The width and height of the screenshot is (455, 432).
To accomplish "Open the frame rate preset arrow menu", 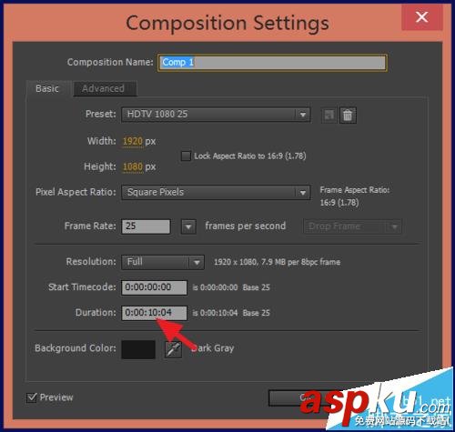I will click(188, 226).
